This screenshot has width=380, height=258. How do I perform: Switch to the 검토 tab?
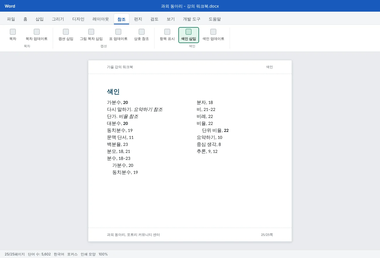pos(154,19)
